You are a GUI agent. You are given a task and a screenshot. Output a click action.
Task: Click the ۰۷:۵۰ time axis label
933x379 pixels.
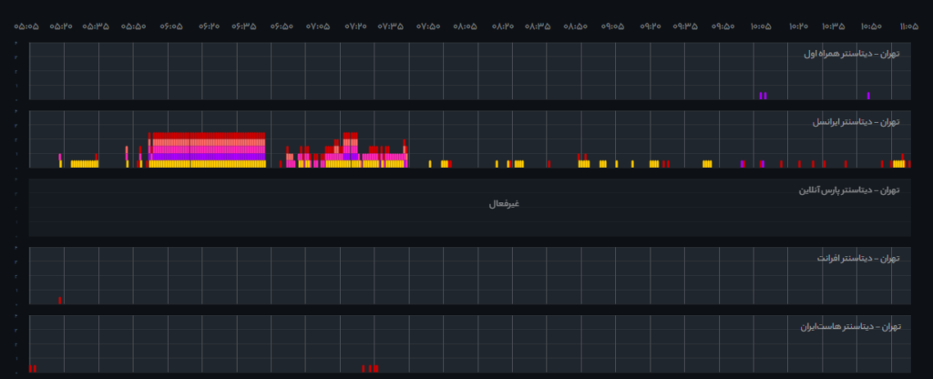428,26
